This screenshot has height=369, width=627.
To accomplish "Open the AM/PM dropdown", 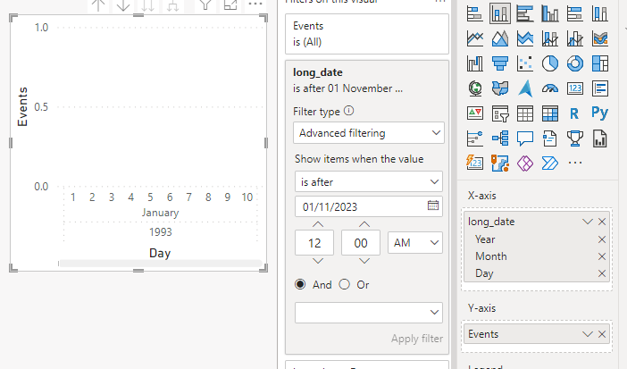I will (x=415, y=242).
